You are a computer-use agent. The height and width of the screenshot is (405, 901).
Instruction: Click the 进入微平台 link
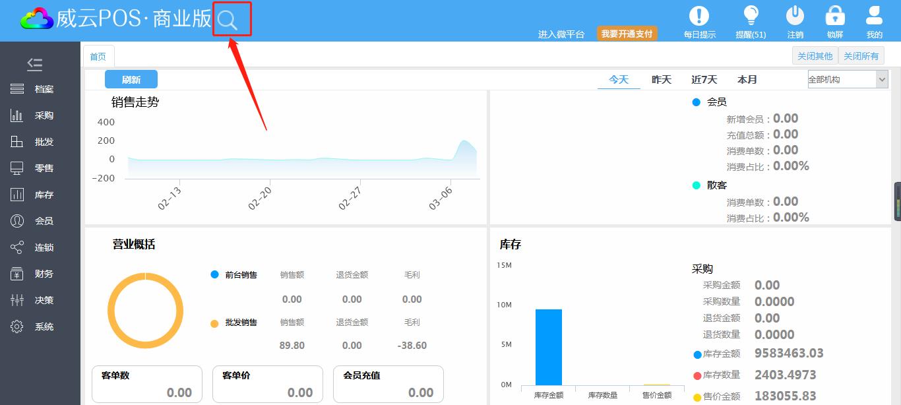[x=561, y=34]
